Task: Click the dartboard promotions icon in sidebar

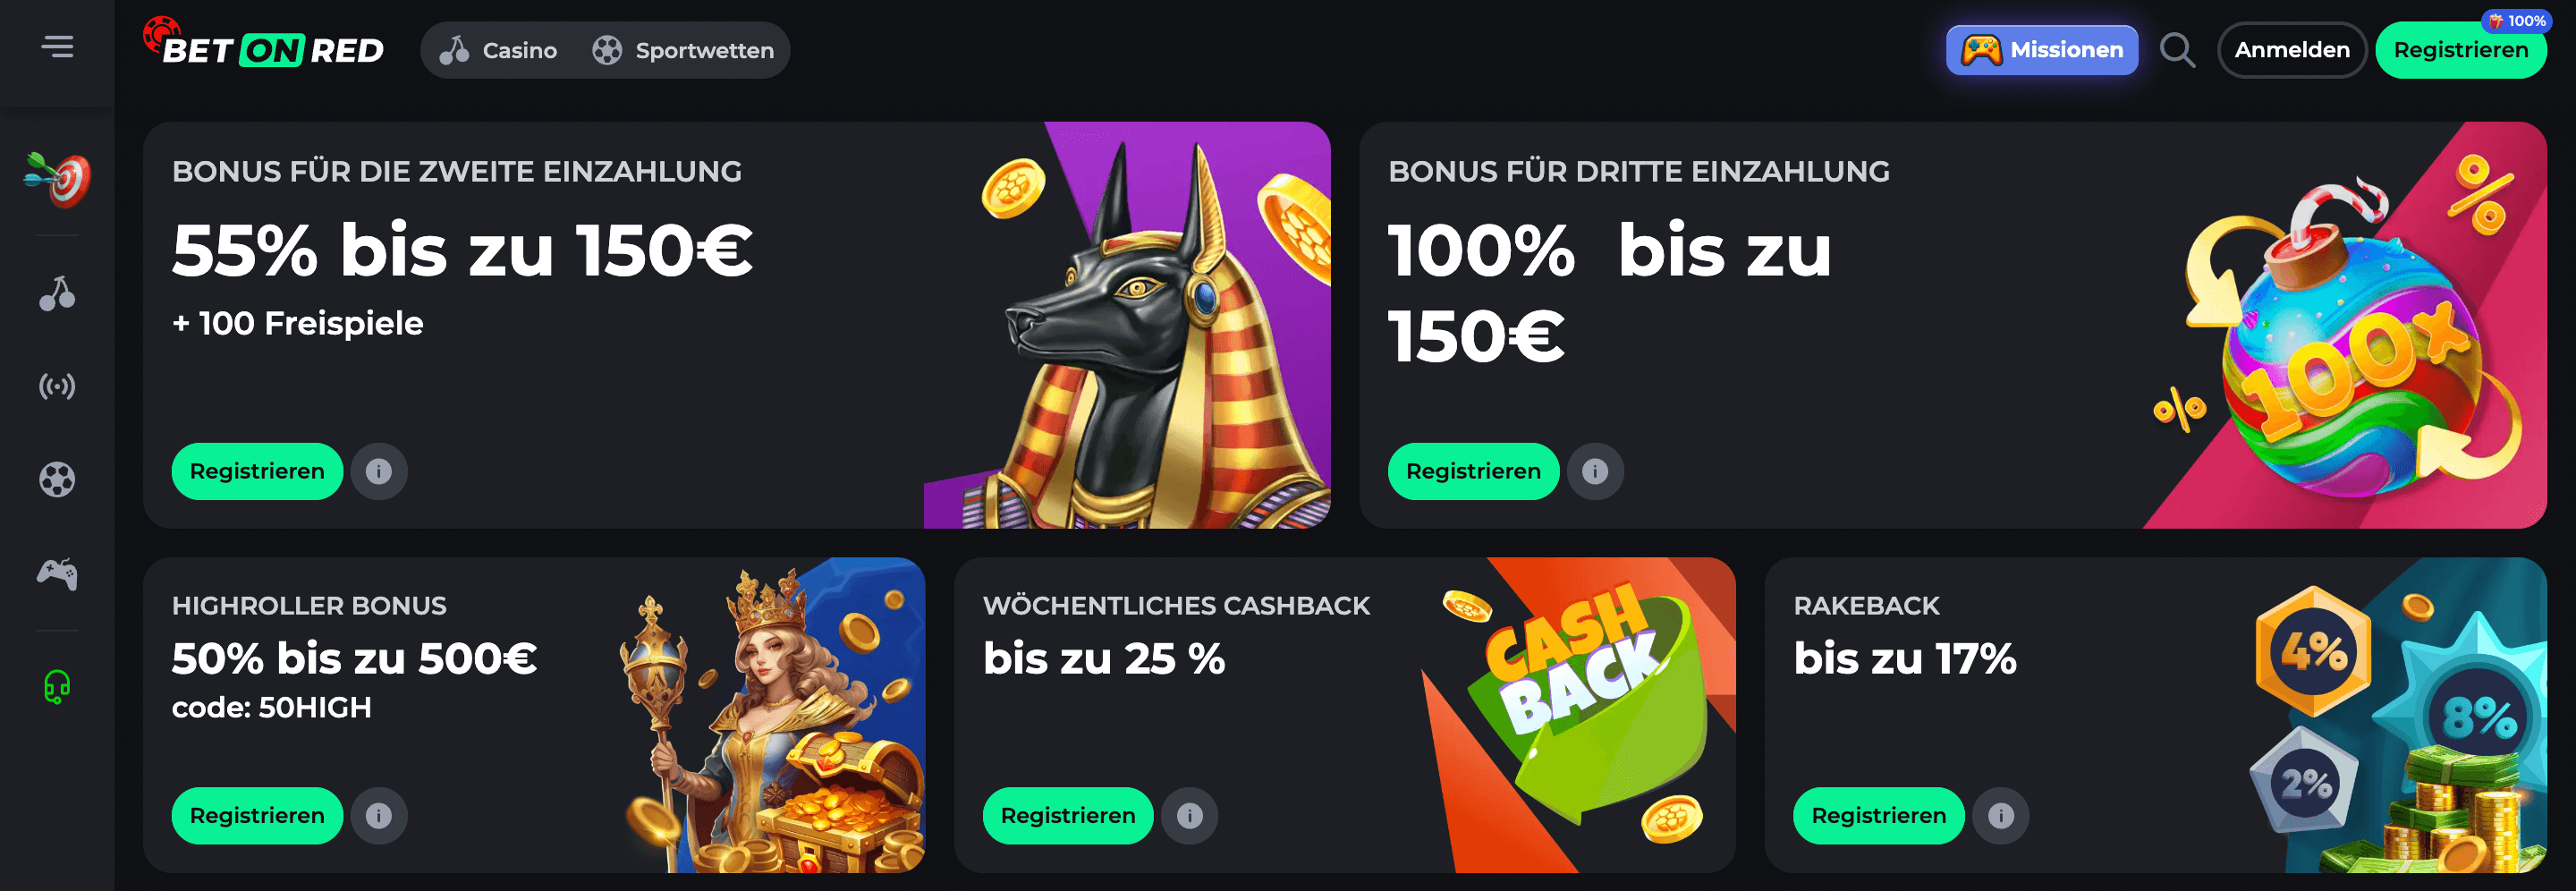Action: (x=57, y=180)
